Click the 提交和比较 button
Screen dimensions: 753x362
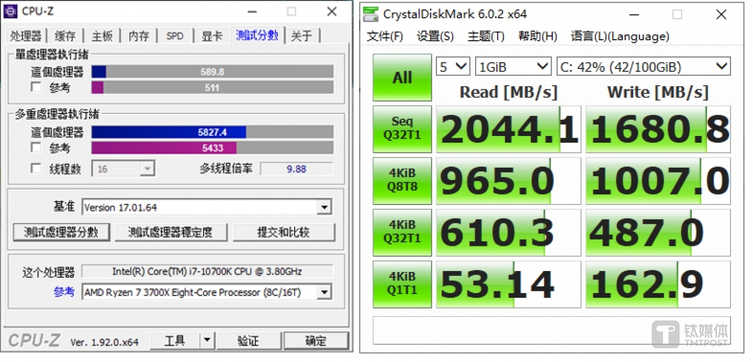click(284, 232)
